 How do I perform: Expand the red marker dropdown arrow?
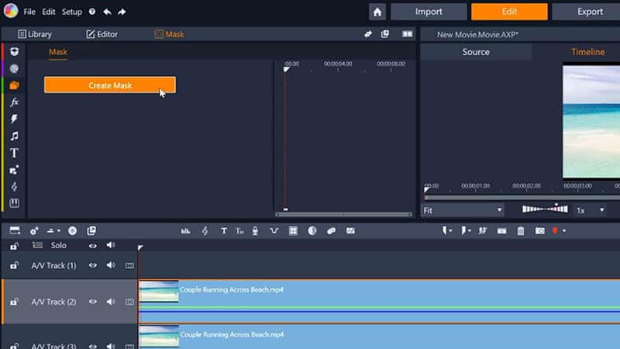[x=564, y=230]
